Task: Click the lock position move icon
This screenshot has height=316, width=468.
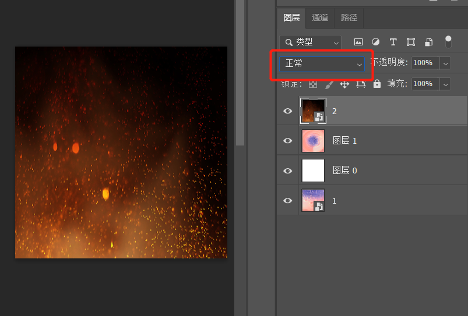Action: [x=344, y=84]
